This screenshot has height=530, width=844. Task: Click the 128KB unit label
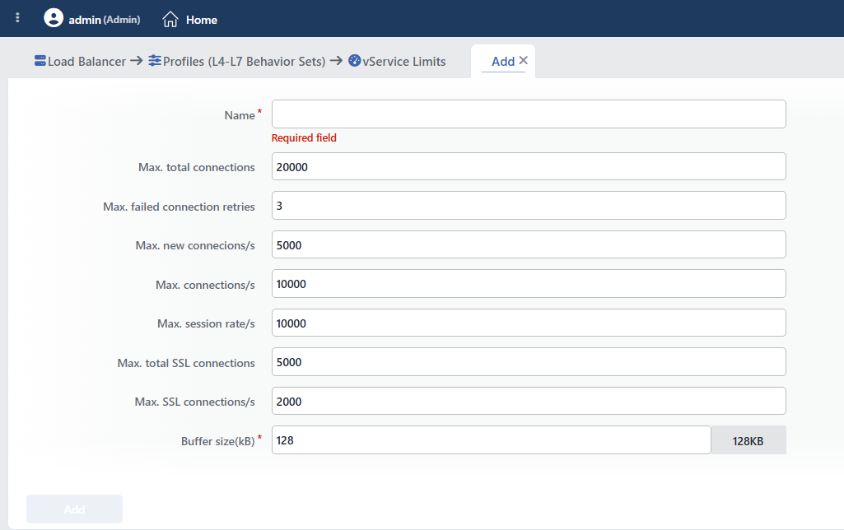pyautogui.click(x=748, y=440)
